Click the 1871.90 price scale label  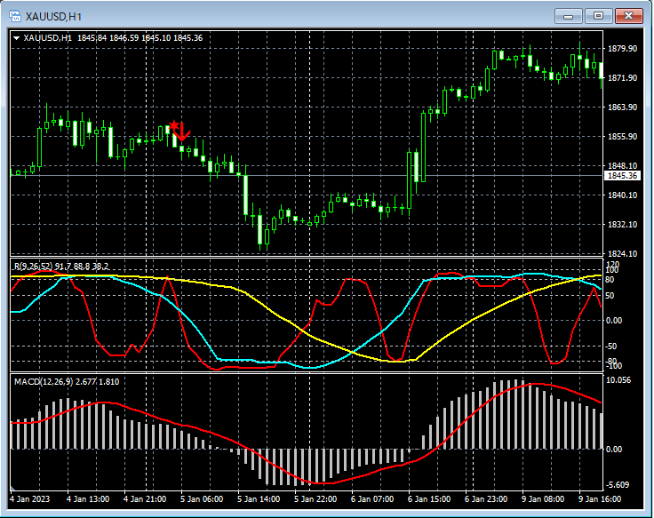(622, 78)
